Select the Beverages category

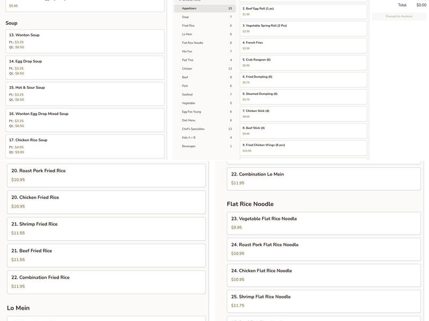coord(205,146)
